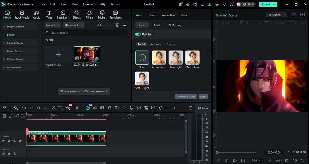Expand the Global Media section

(x=4, y=43)
